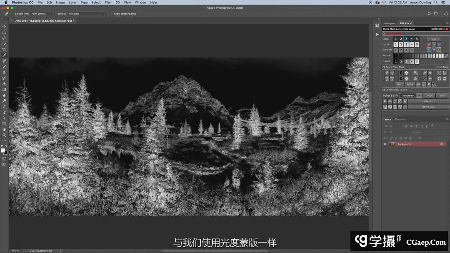Select the Zoom tool
Image resolution: width=450 pixels, height=253 pixels.
pyautogui.click(x=4, y=135)
